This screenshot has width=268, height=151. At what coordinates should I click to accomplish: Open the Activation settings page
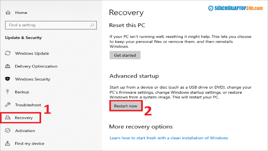[25, 131]
